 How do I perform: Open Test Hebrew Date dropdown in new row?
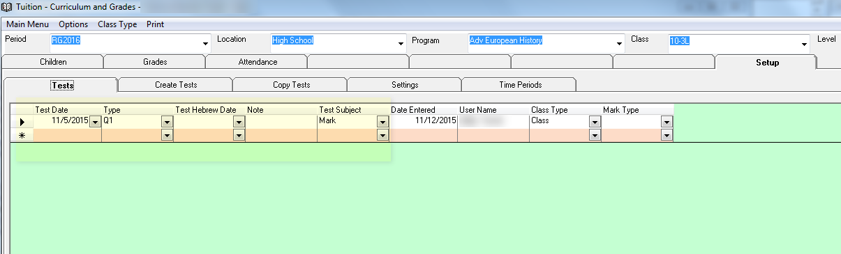pos(239,135)
